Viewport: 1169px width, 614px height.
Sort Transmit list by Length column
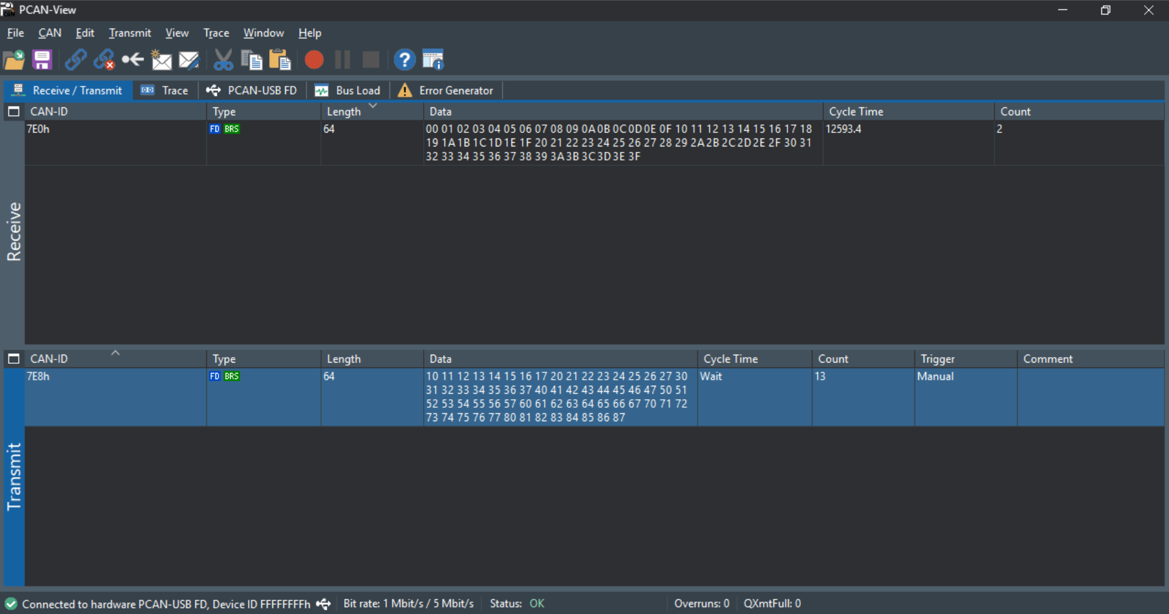click(372, 359)
